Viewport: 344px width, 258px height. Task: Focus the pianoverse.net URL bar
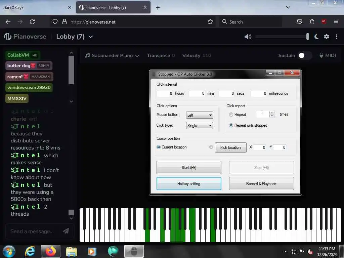pos(133,22)
